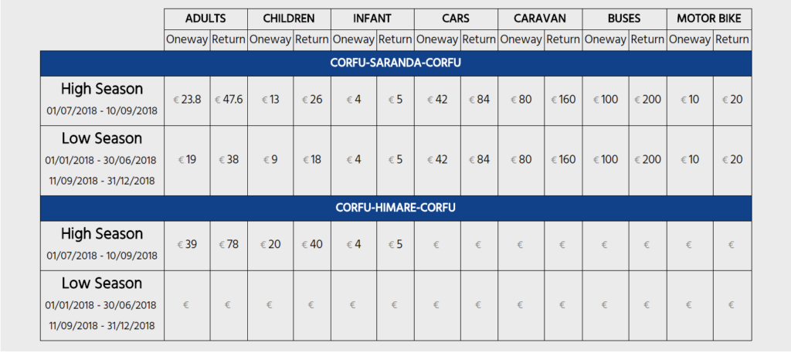Click the INFANT column header
Image resolution: width=791 pixels, height=353 pixels.
372,19
